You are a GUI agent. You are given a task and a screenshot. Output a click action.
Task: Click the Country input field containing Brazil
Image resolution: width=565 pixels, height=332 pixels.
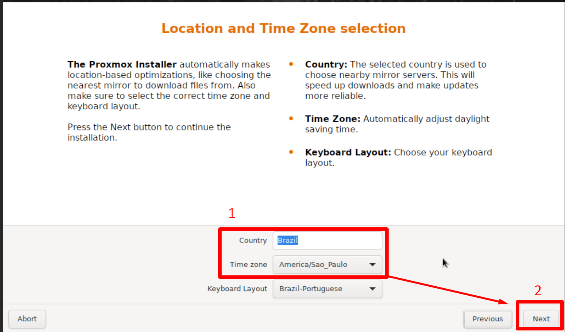[x=327, y=241]
